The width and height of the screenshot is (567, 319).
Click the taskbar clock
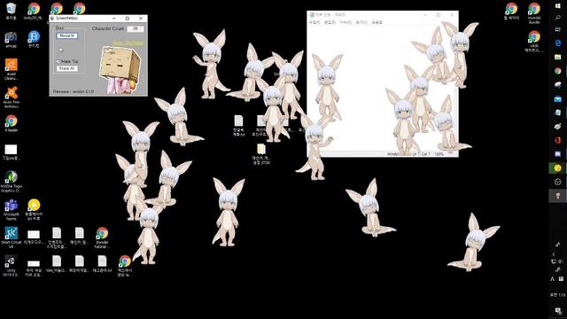tap(558, 295)
